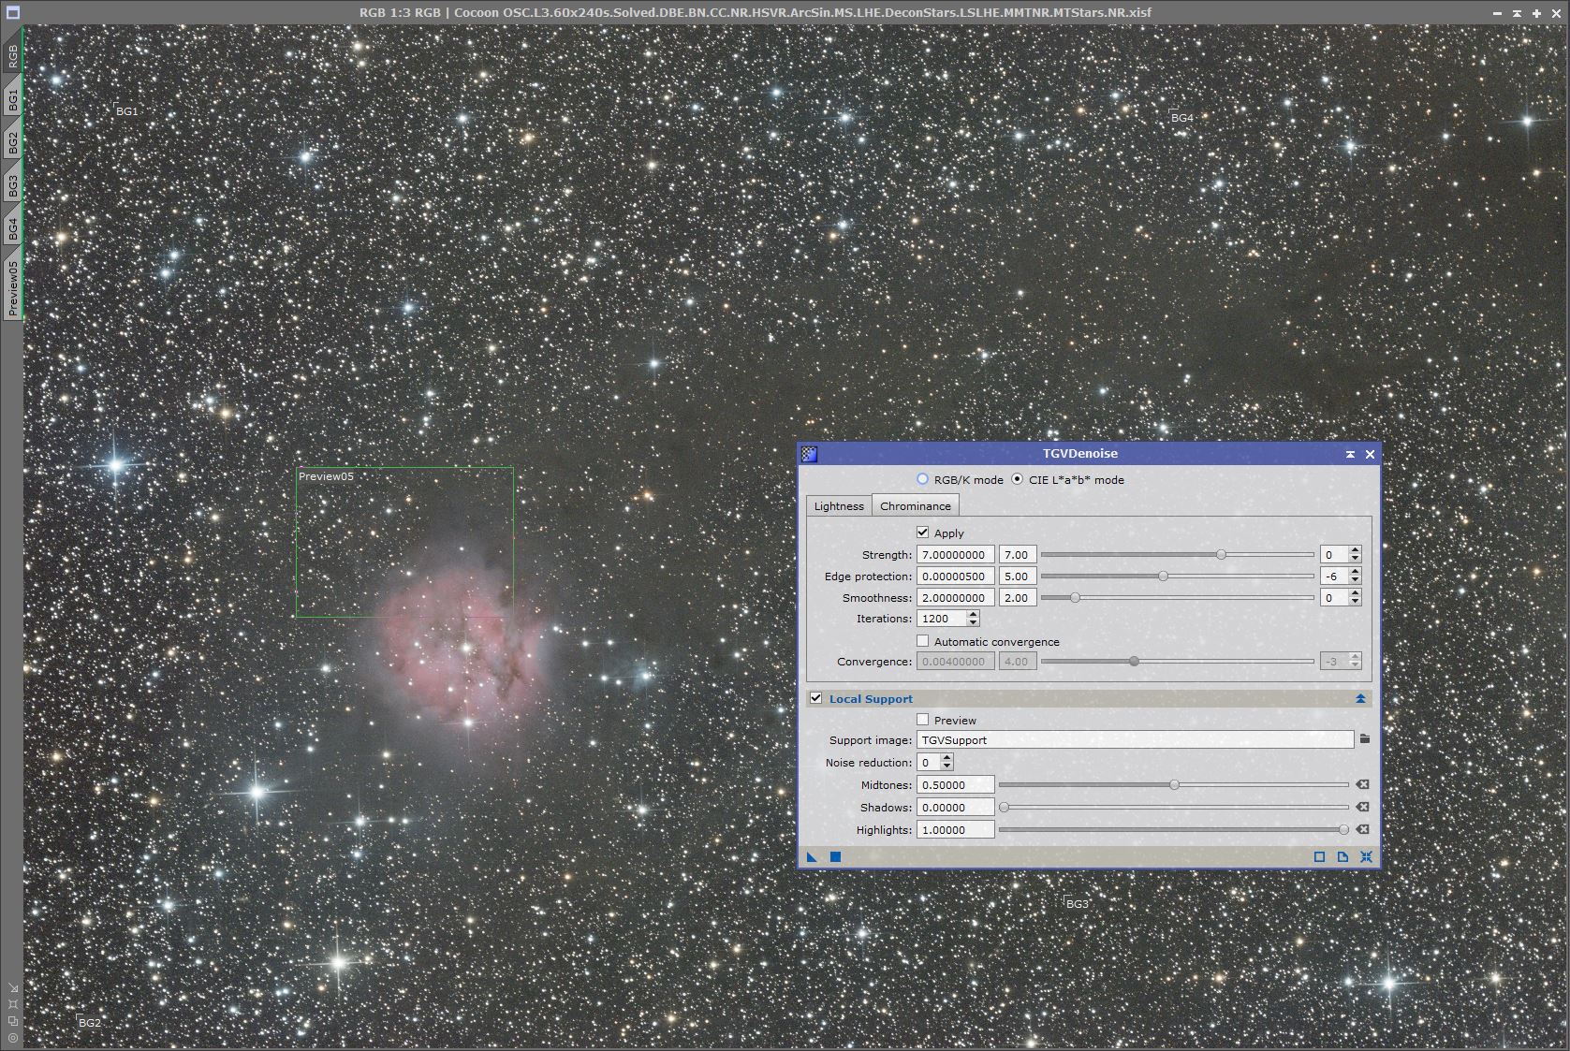Enable Automatic convergence checkbox

(x=923, y=641)
